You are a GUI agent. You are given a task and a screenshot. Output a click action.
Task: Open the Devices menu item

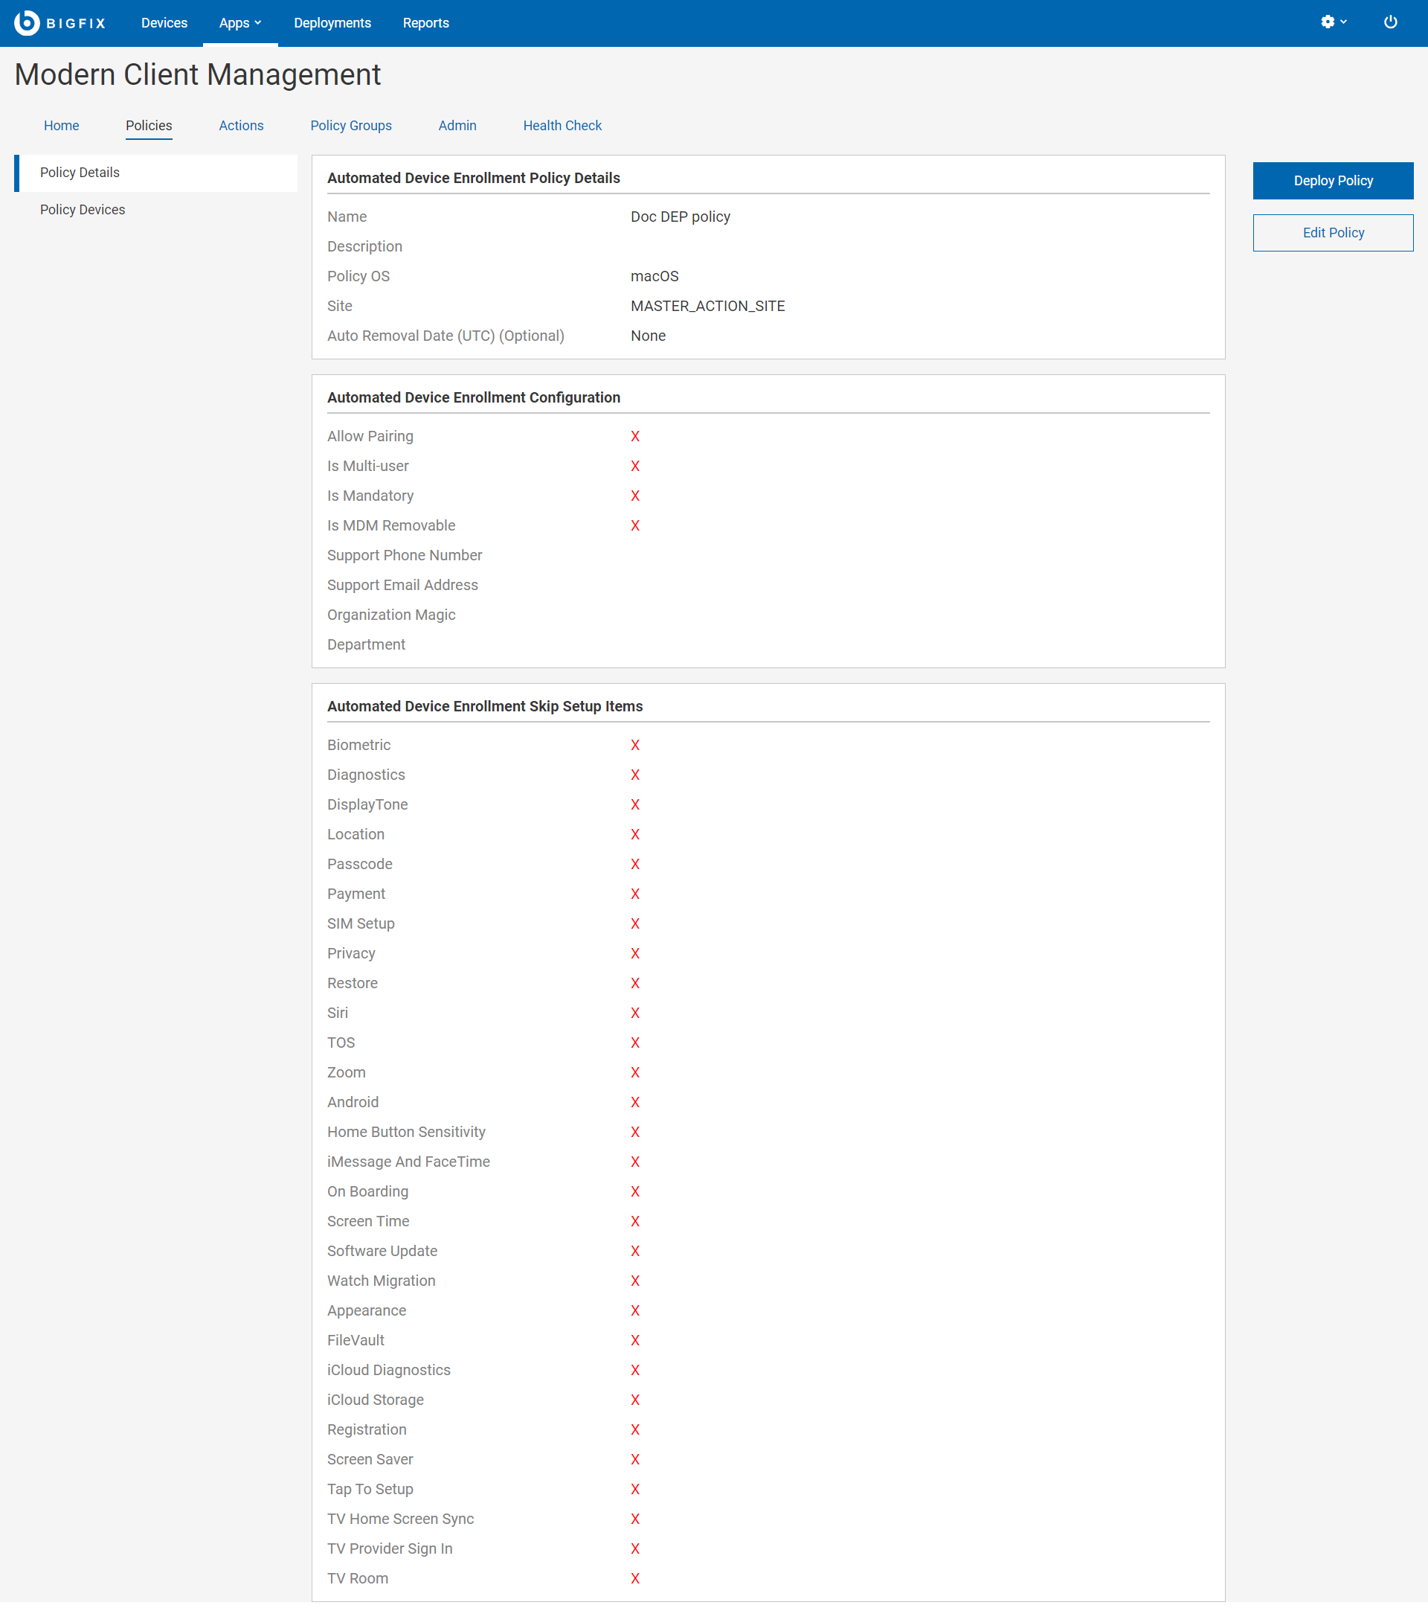[x=164, y=23]
